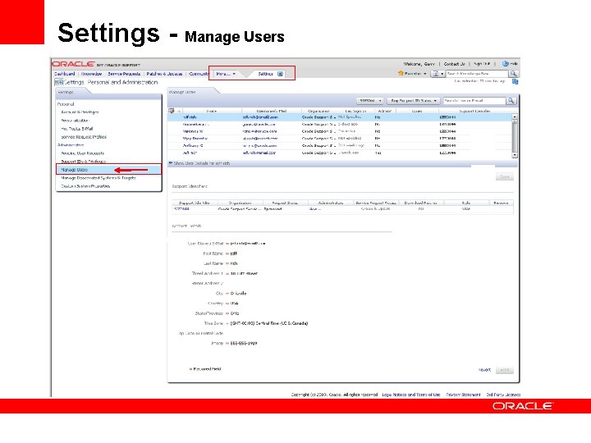Click the Help question mark icon

pyautogui.click(x=505, y=64)
